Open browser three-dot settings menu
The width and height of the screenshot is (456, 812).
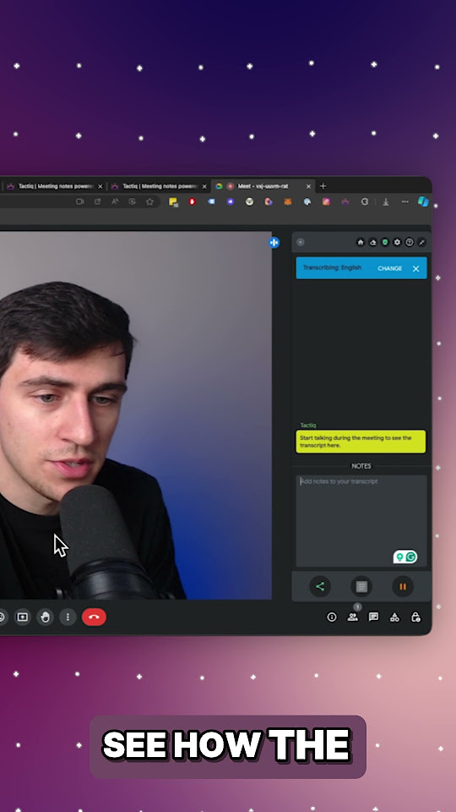click(404, 202)
